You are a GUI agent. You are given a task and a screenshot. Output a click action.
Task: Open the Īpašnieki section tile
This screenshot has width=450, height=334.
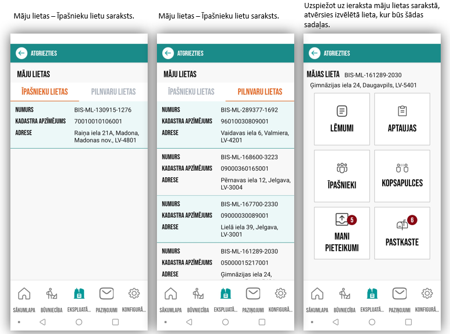pyautogui.click(x=342, y=176)
